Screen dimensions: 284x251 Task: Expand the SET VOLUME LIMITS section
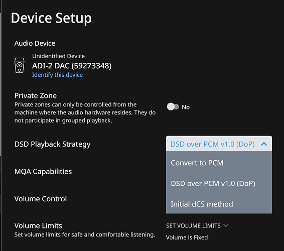(x=197, y=225)
